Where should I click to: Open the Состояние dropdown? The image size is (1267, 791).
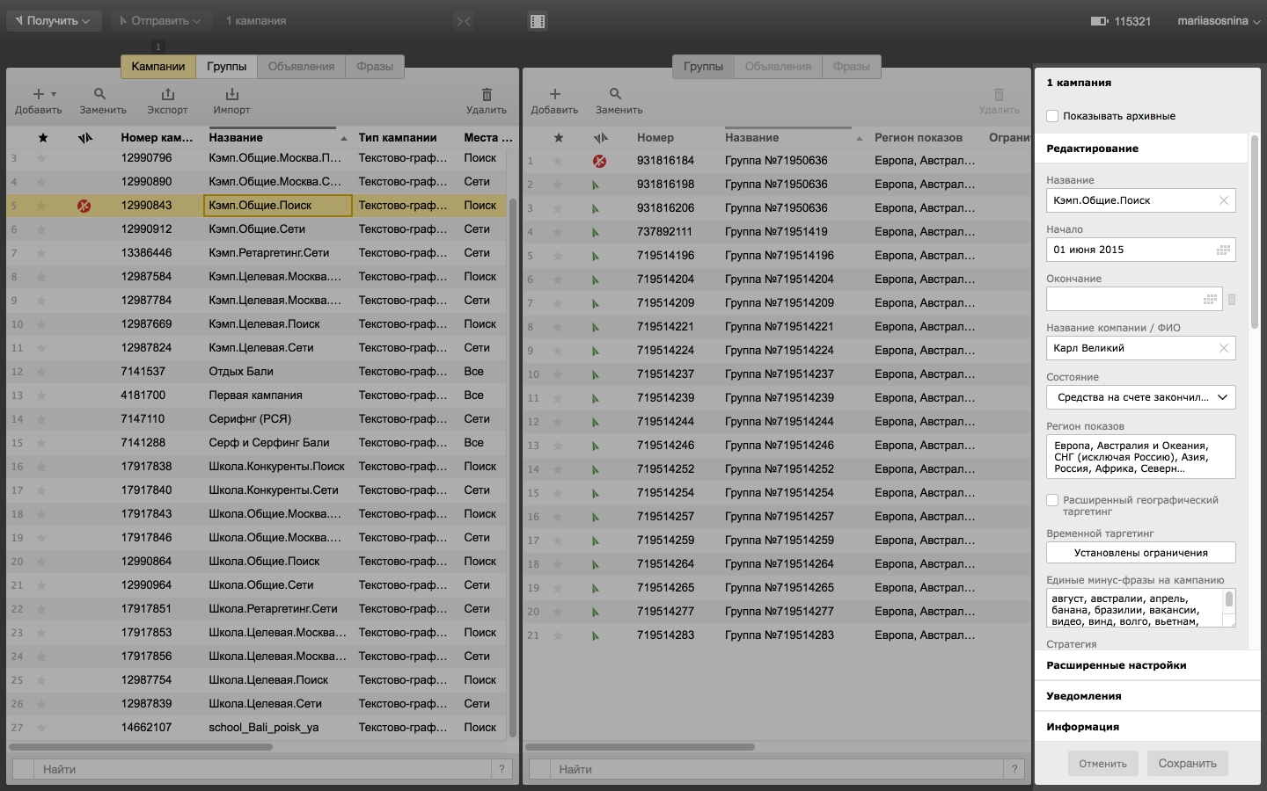[1140, 397]
